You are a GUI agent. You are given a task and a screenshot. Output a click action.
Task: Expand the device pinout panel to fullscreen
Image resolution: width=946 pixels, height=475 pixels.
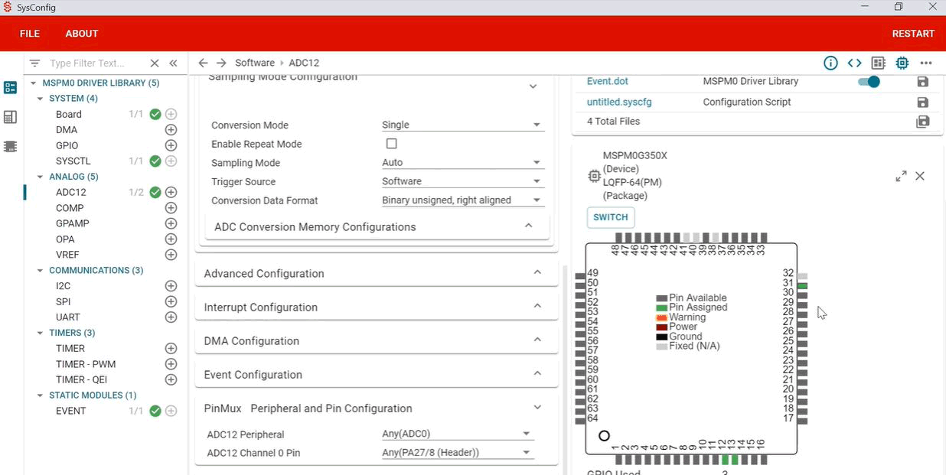click(901, 176)
